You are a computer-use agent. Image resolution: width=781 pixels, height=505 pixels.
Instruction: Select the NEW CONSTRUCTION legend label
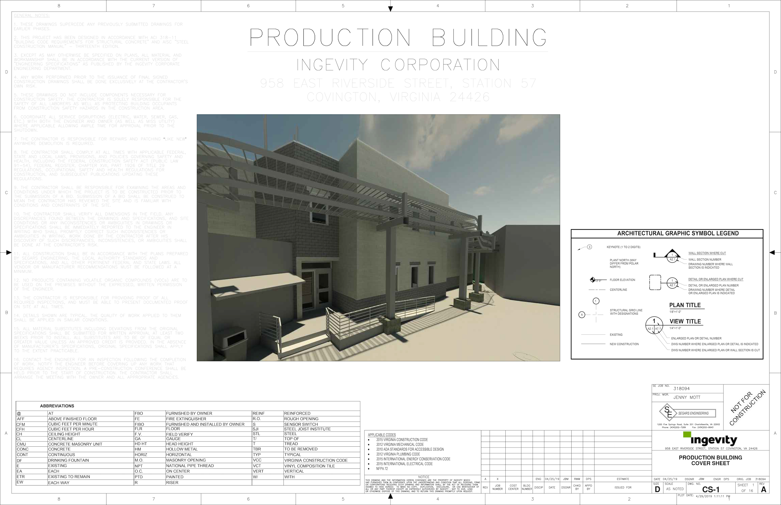(624, 344)
